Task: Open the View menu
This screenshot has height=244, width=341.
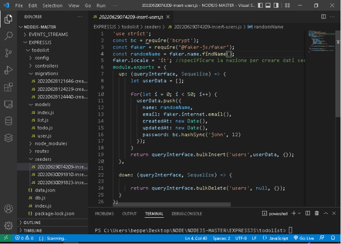Action: click(x=74, y=5)
